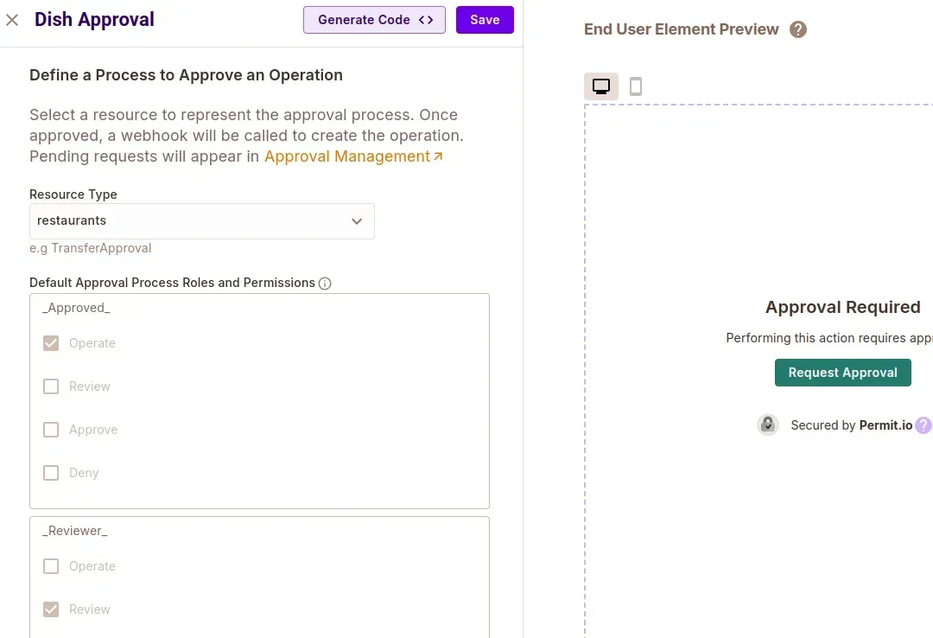The image size is (933, 638).
Task: Click Generate Code button
Action: click(374, 20)
